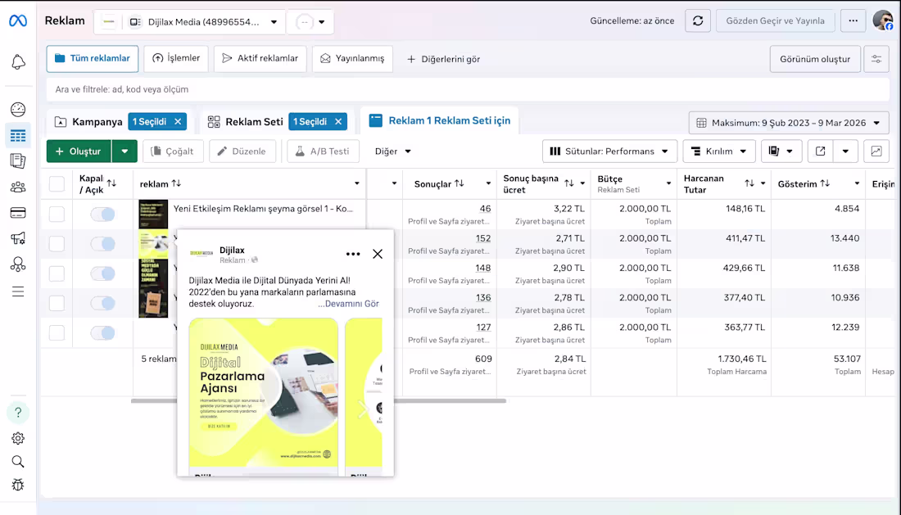This screenshot has width=901, height=515.
Task: Open the billing card icon in sidebar
Action: (x=18, y=213)
